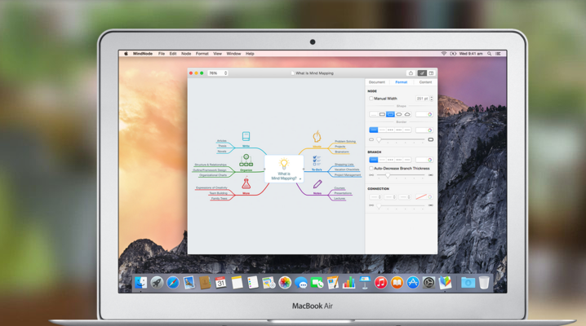This screenshot has width=586, height=326.
Task: Click the checklist icon above To-Do's node
Action: pyautogui.click(x=317, y=161)
